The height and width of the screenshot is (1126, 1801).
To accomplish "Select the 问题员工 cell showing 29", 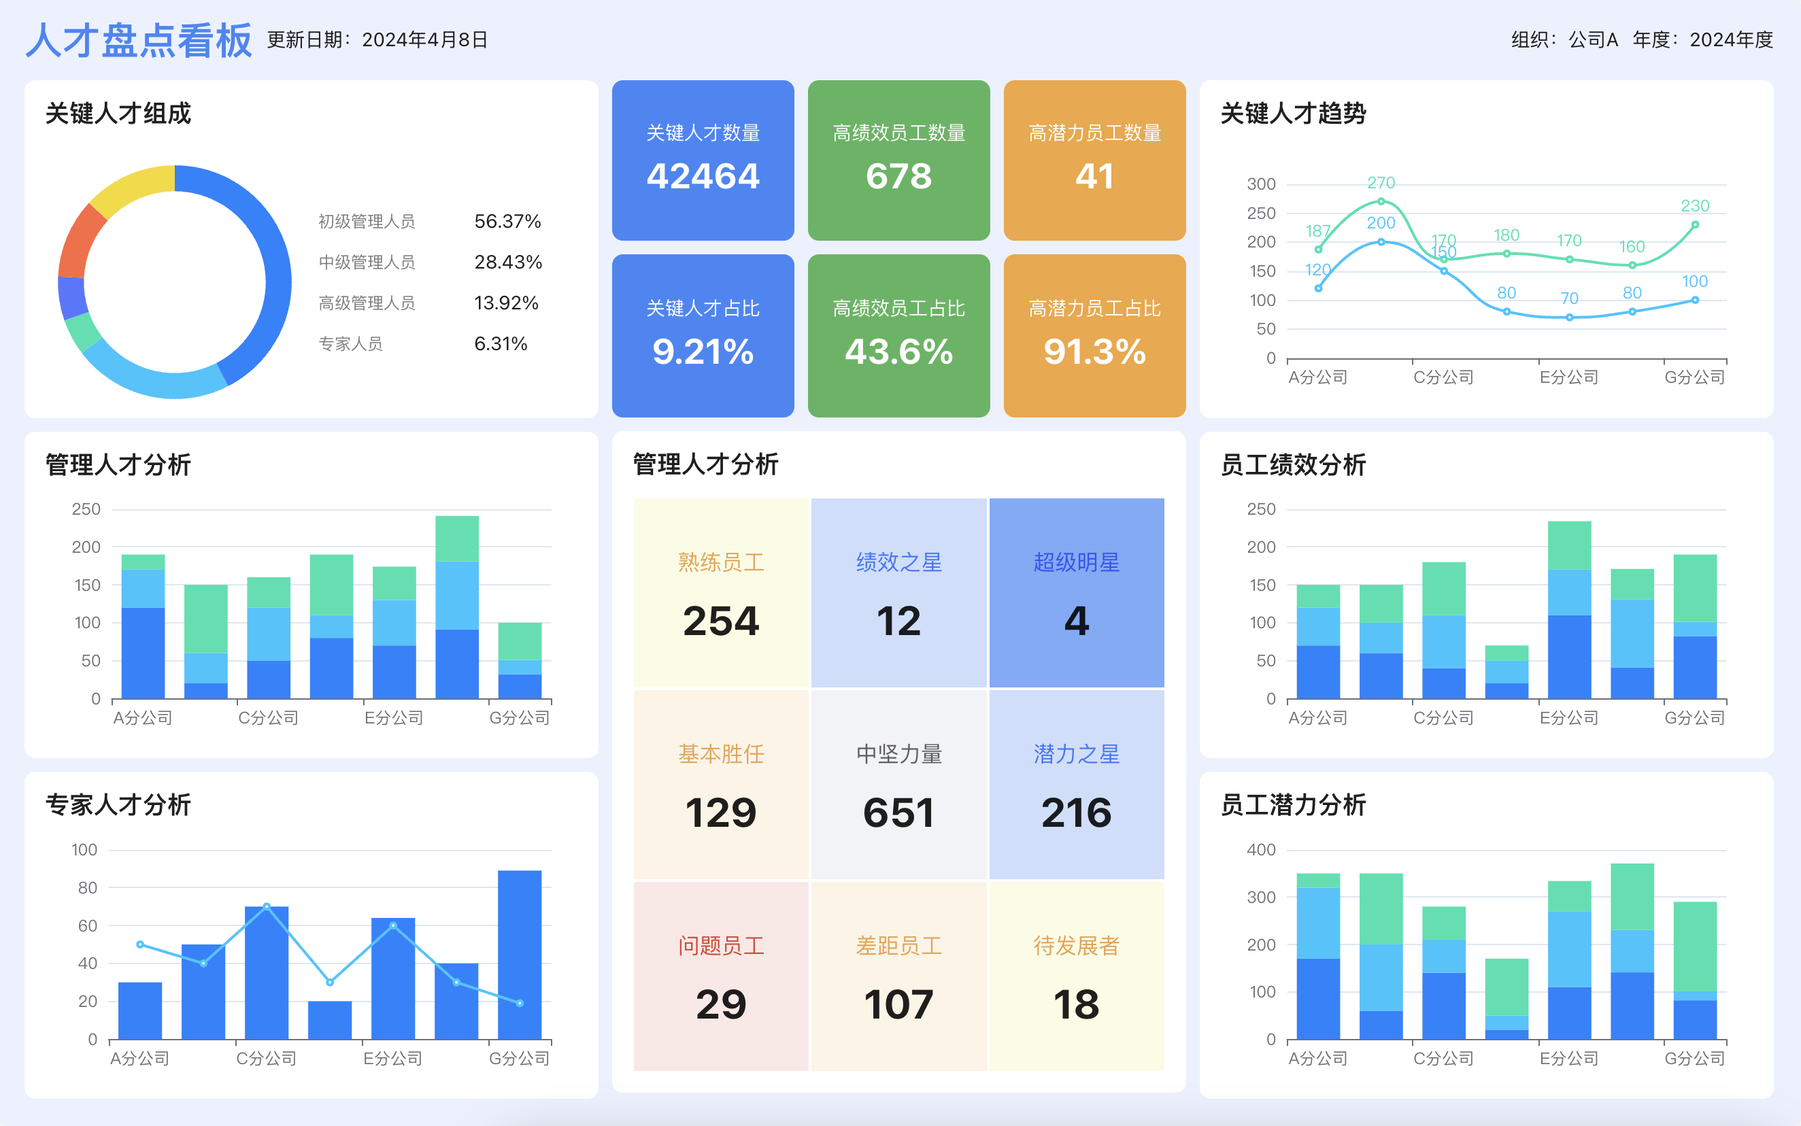I will tap(720, 976).
